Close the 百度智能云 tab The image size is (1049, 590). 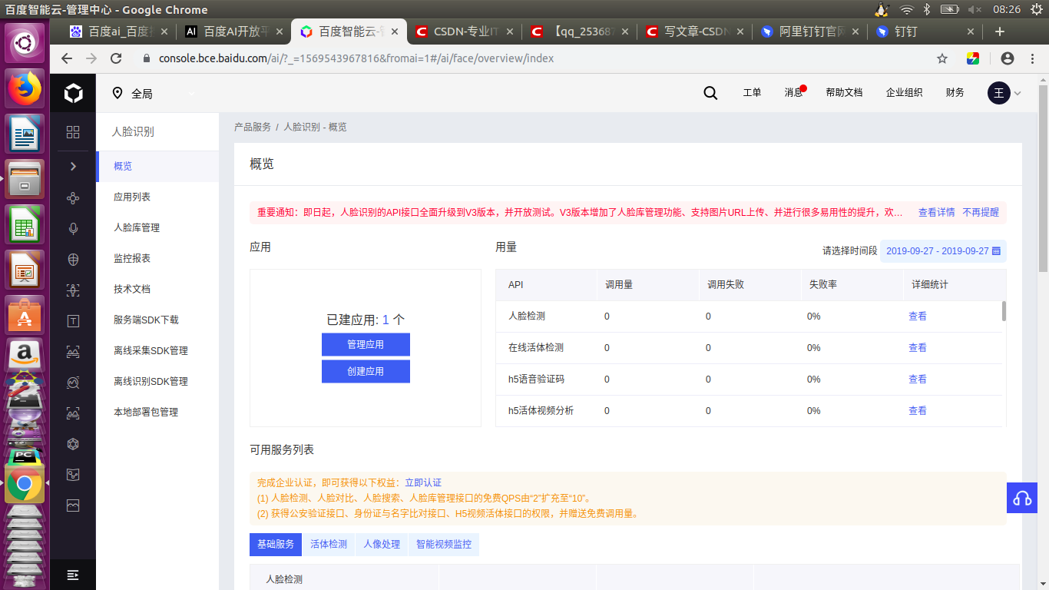[395, 31]
